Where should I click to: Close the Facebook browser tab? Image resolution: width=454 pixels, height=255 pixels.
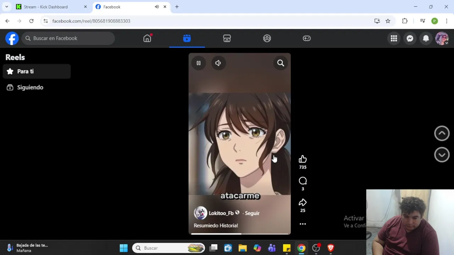pyautogui.click(x=165, y=7)
